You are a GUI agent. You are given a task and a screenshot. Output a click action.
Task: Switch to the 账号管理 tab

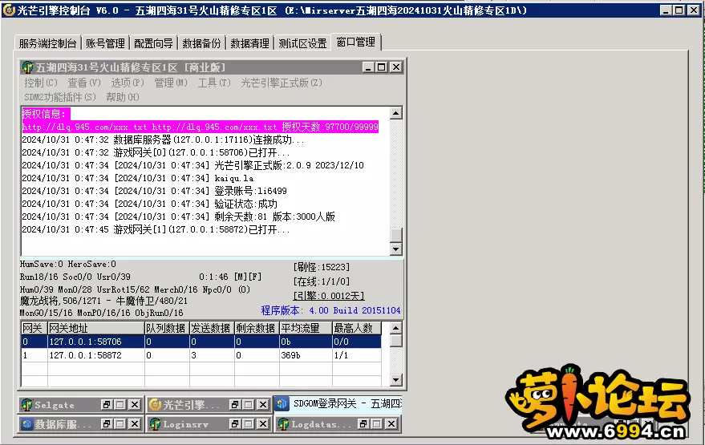pos(105,43)
